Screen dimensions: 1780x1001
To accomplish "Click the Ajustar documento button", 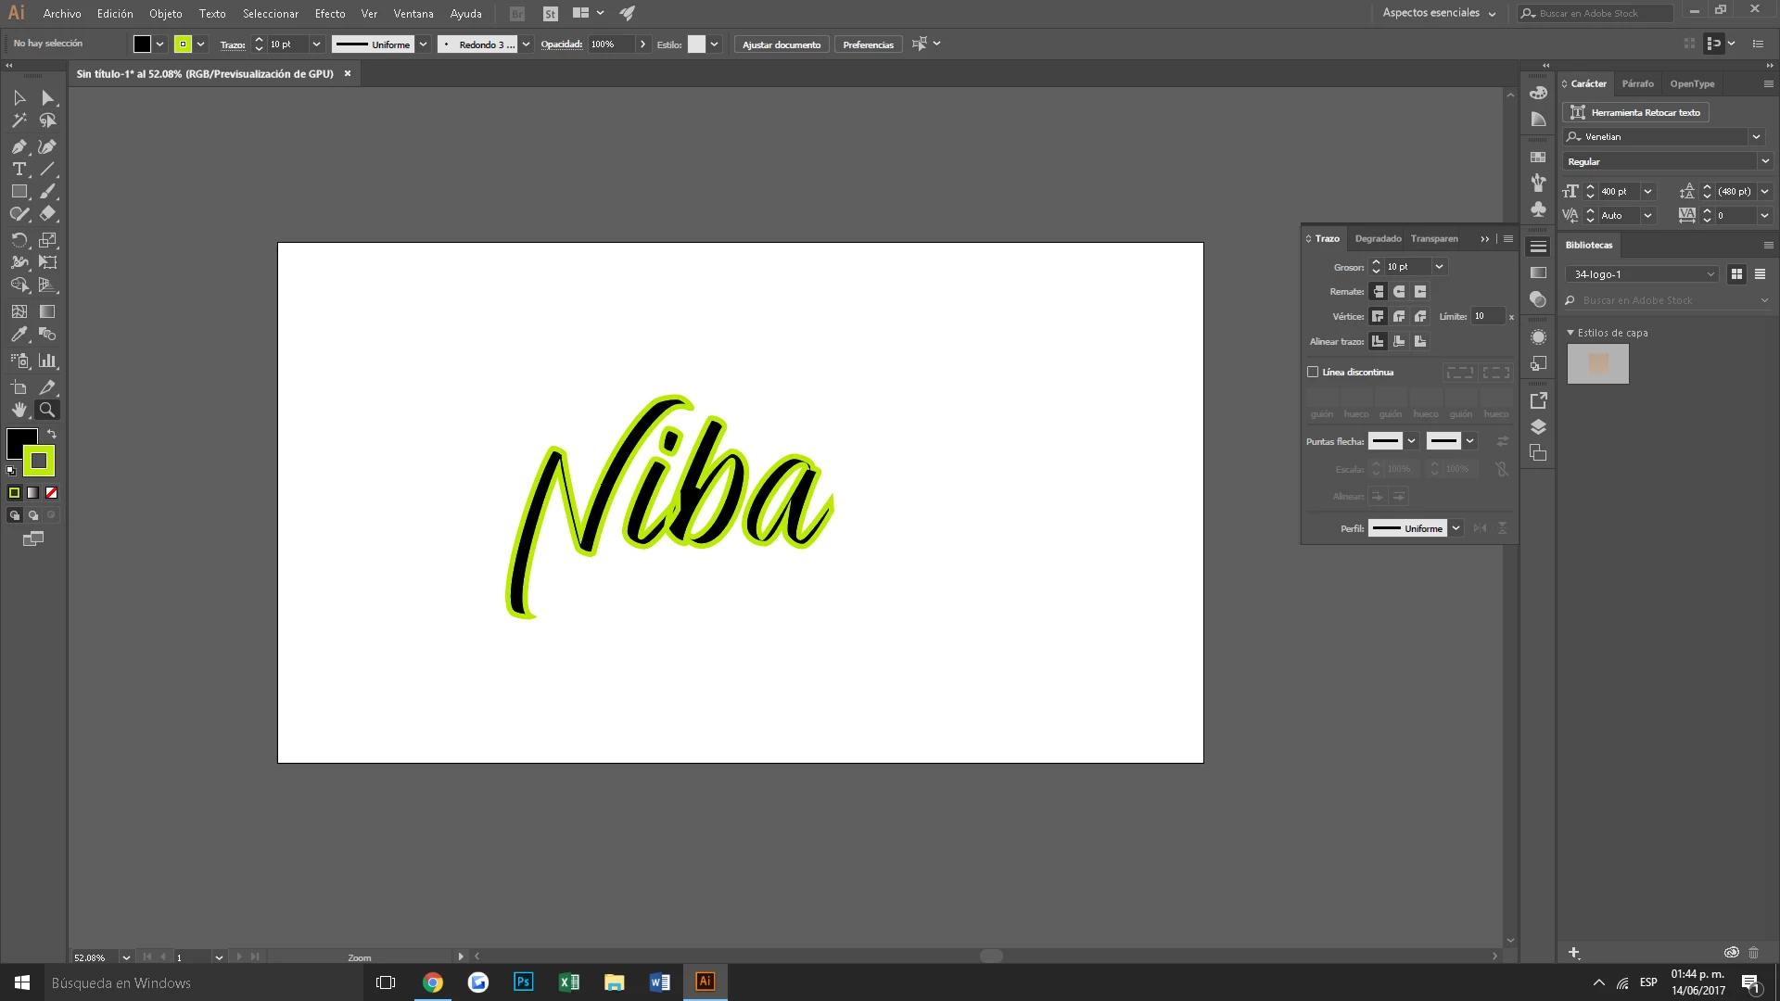I will [781, 44].
